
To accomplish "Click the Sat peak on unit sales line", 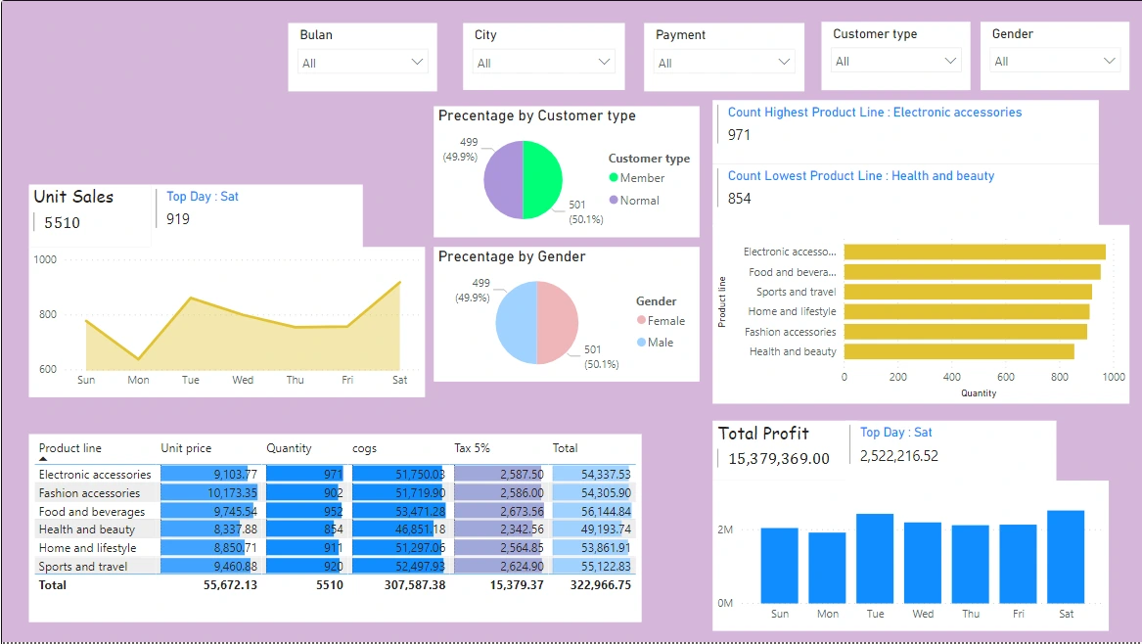I will [x=400, y=282].
